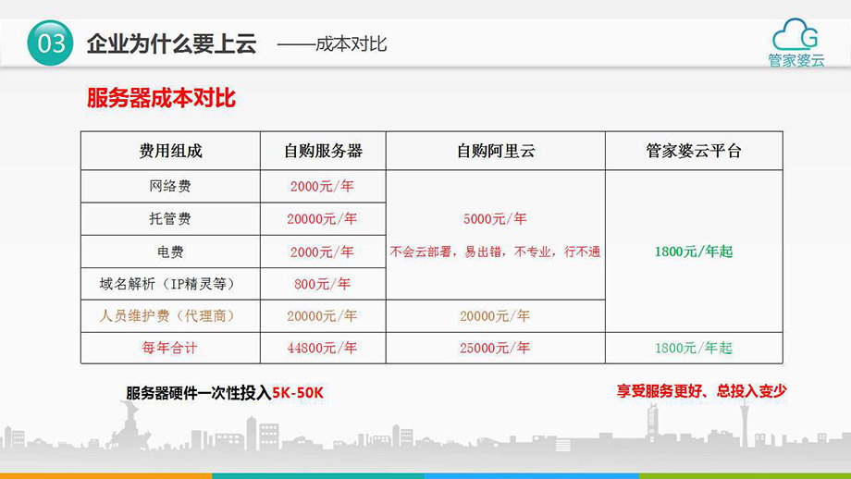
Task: Select the subtitle 成本对比
Action: pyautogui.click(x=351, y=44)
